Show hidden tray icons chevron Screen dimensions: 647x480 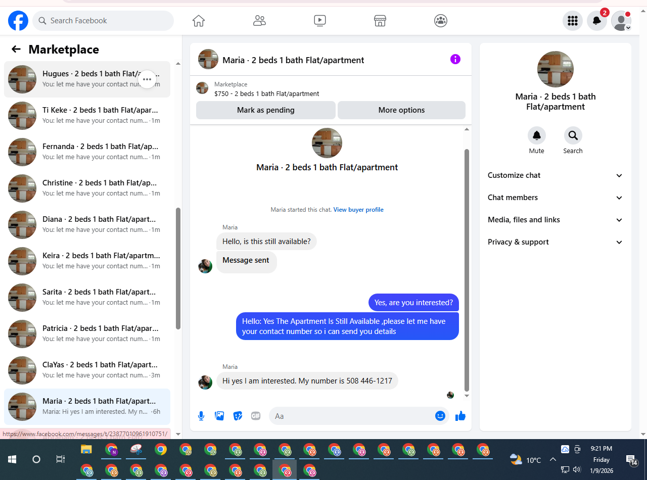click(x=553, y=459)
